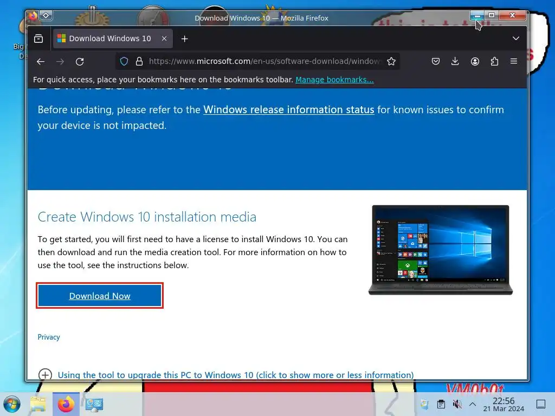Expand Using the tool to upgrade section
Viewport: 555px width, 416px height.
pyautogui.click(x=226, y=375)
